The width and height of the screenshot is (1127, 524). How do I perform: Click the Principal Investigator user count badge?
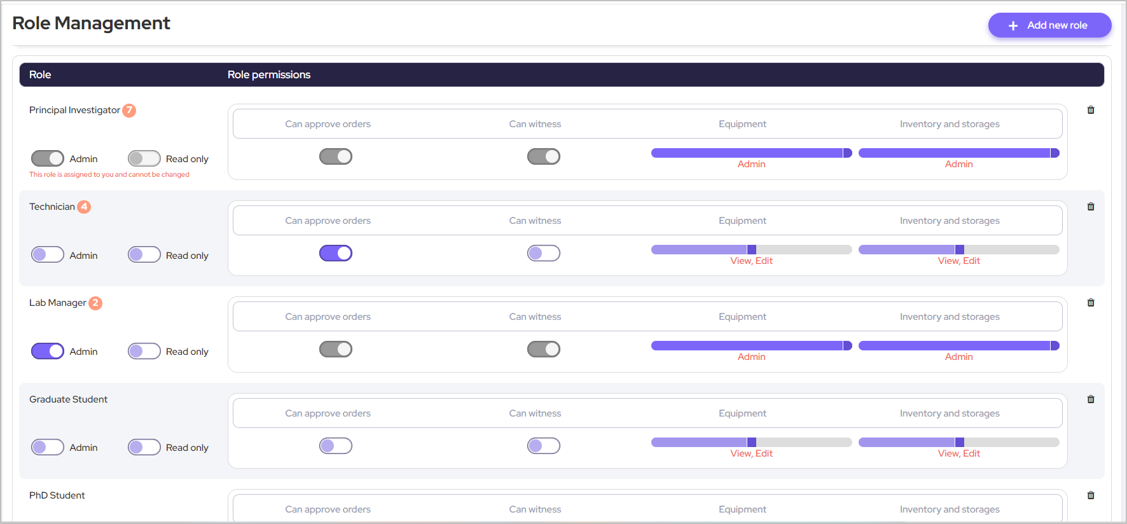click(129, 111)
